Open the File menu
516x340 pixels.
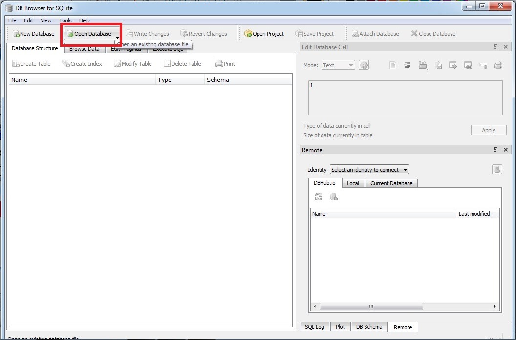tap(12, 20)
